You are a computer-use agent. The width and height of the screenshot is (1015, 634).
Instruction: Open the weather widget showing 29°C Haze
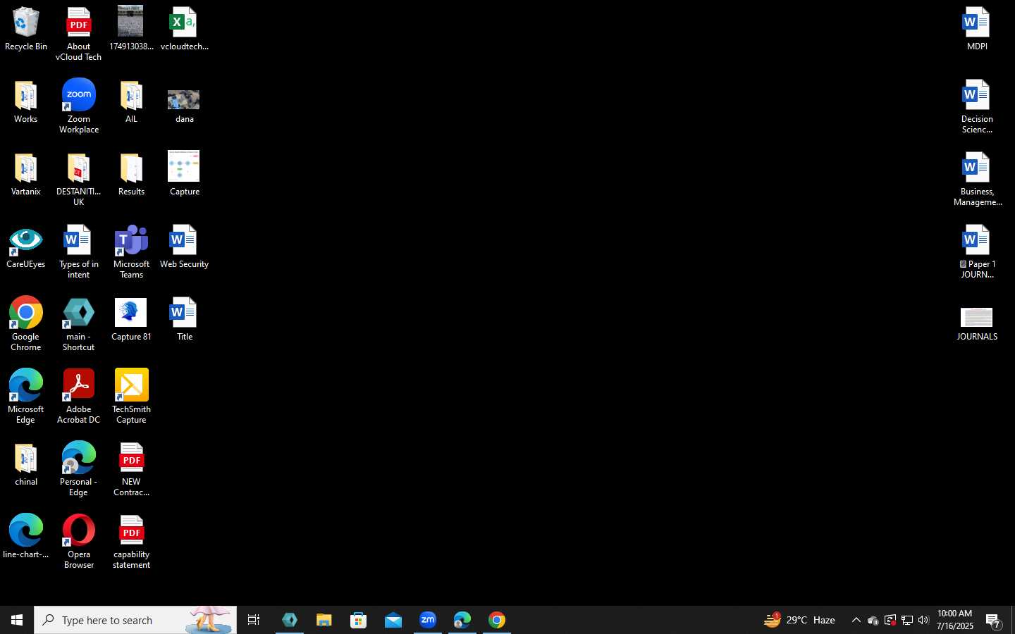[x=800, y=620]
